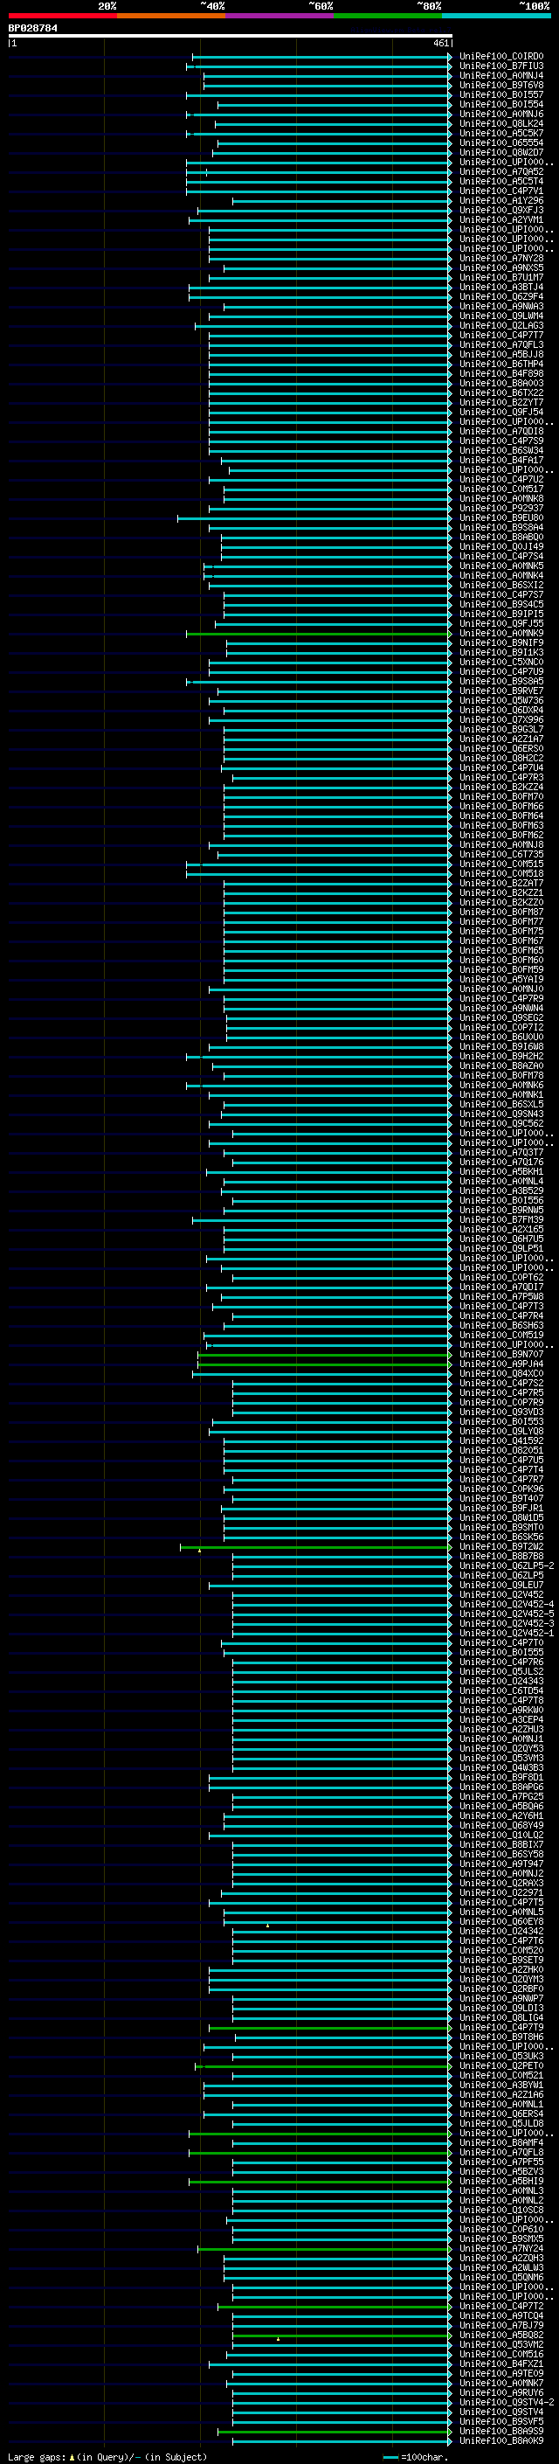Click the alignment bar for UniRef100_A1Y296
The width and height of the screenshot is (559, 2464).
pyautogui.click(x=342, y=201)
